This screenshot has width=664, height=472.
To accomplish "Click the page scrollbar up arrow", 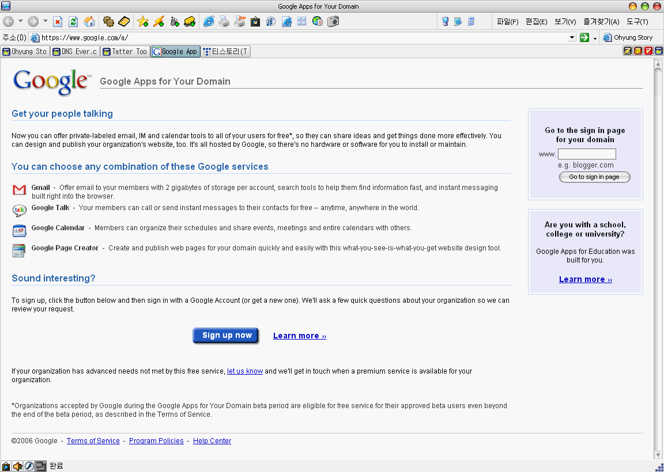I will click(658, 64).
